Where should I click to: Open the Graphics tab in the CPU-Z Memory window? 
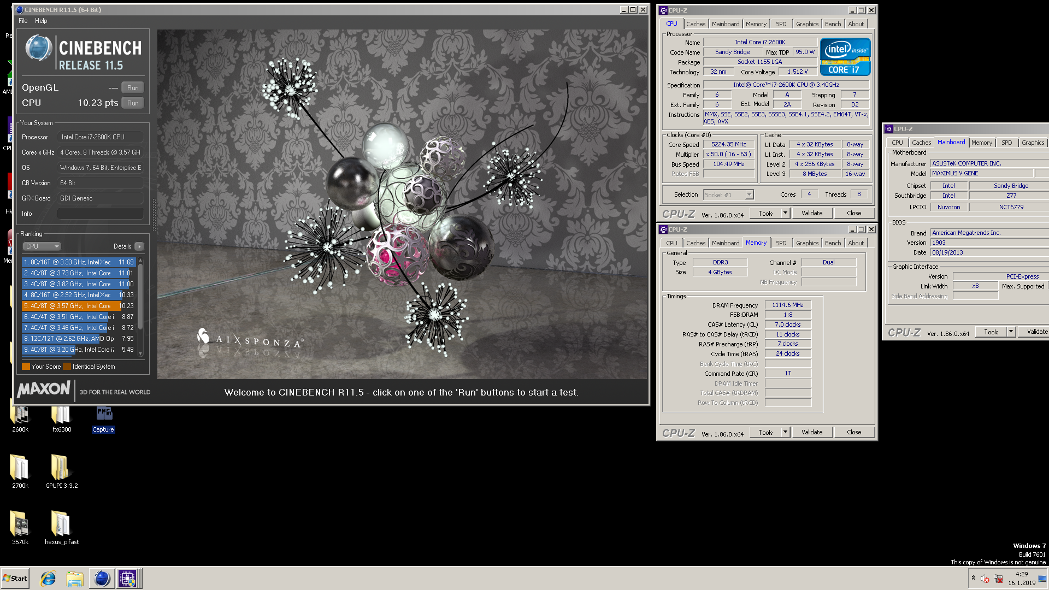[x=807, y=243]
